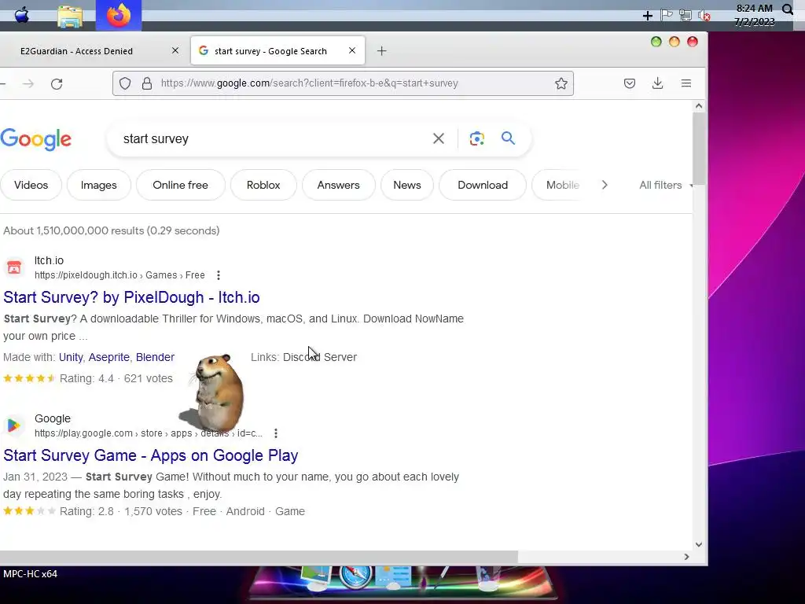Clear the Google search box text

coord(439,138)
